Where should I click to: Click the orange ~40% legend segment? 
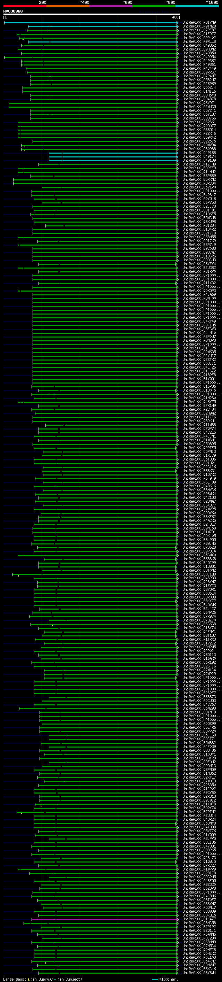click(x=68, y=6)
